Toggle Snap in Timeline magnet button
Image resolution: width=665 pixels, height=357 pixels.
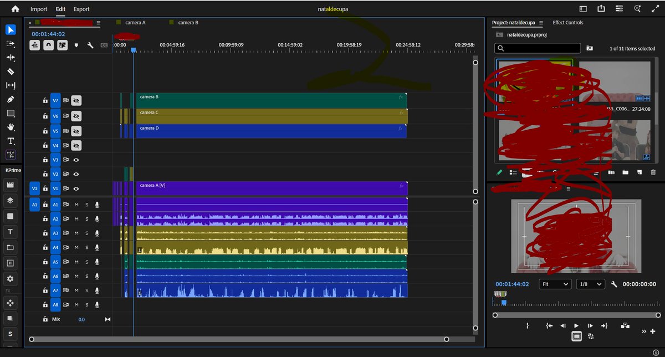[49, 45]
